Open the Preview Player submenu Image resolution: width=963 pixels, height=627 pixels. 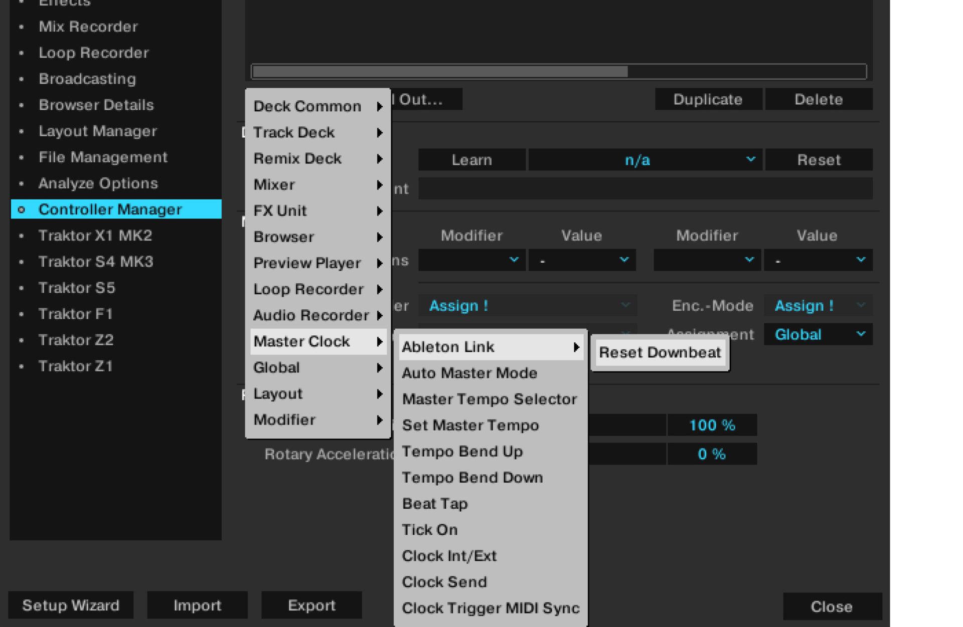318,263
